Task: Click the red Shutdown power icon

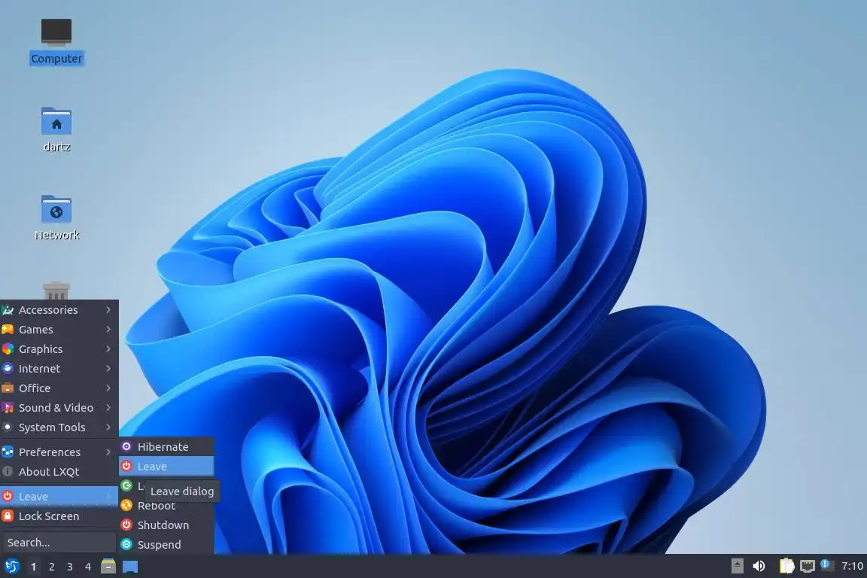Action: tap(126, 525)
